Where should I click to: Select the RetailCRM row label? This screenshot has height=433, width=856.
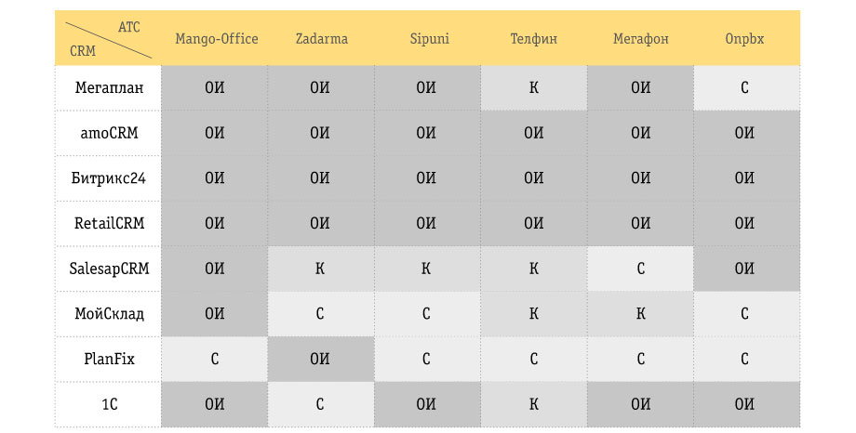tap(109, 224)
